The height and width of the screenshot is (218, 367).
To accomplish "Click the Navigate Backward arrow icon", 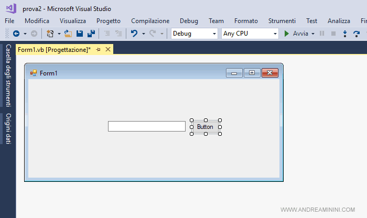I will (x=16, y=34).
